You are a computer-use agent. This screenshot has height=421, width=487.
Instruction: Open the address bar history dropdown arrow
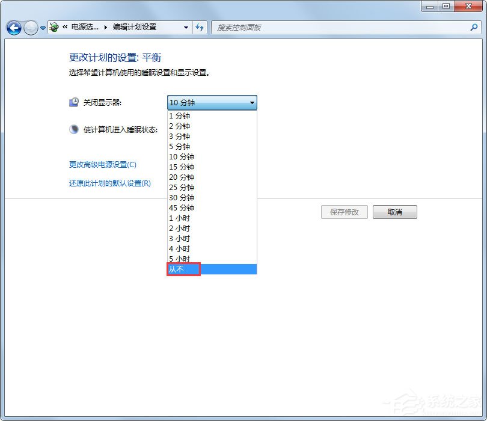pos(186,28)
